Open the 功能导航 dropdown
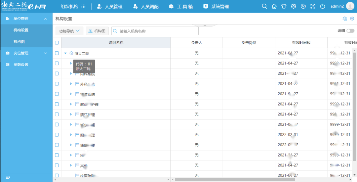 coord(69,31)
